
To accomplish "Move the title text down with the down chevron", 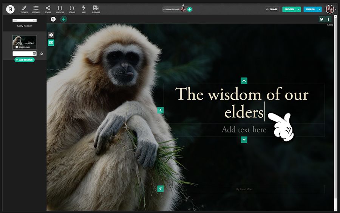I will (244, 140).
